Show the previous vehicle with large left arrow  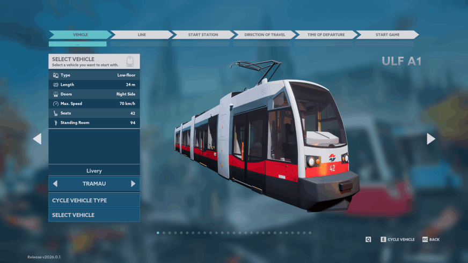point(38,139)
